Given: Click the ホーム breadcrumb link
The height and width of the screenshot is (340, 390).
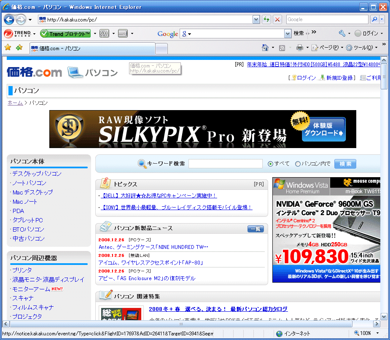Looking at the screenshot, I should 15,103.
